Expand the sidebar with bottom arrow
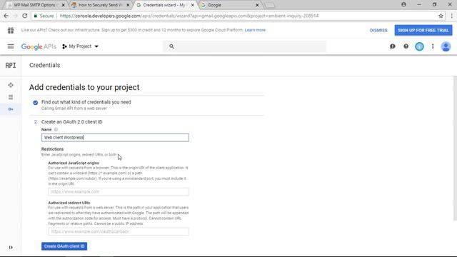The width and height of the screenshot is (457, 257). click(11, 248)
